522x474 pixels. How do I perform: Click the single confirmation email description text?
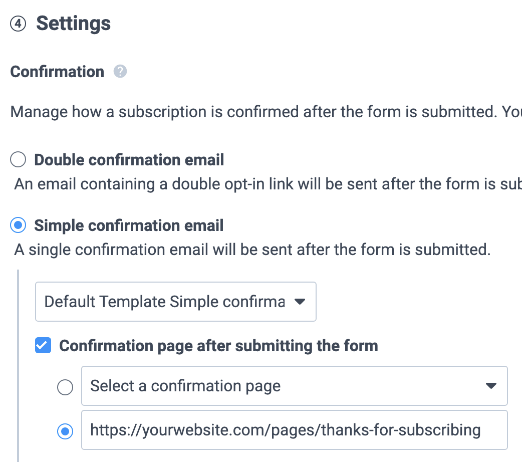click(252, 250)
